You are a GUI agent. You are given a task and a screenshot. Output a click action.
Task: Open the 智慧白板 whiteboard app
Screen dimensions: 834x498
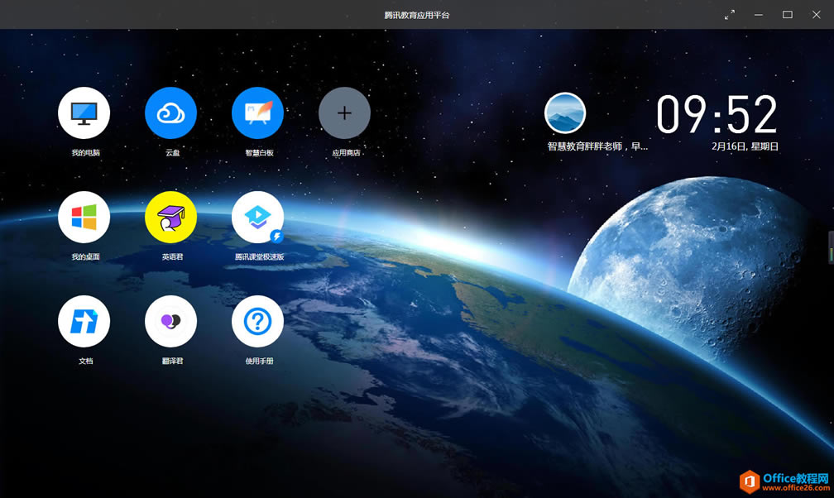pos(257,113)
